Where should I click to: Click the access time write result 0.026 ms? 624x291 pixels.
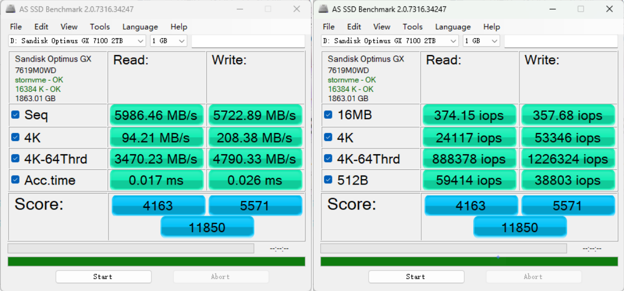[x=255, y=180]
